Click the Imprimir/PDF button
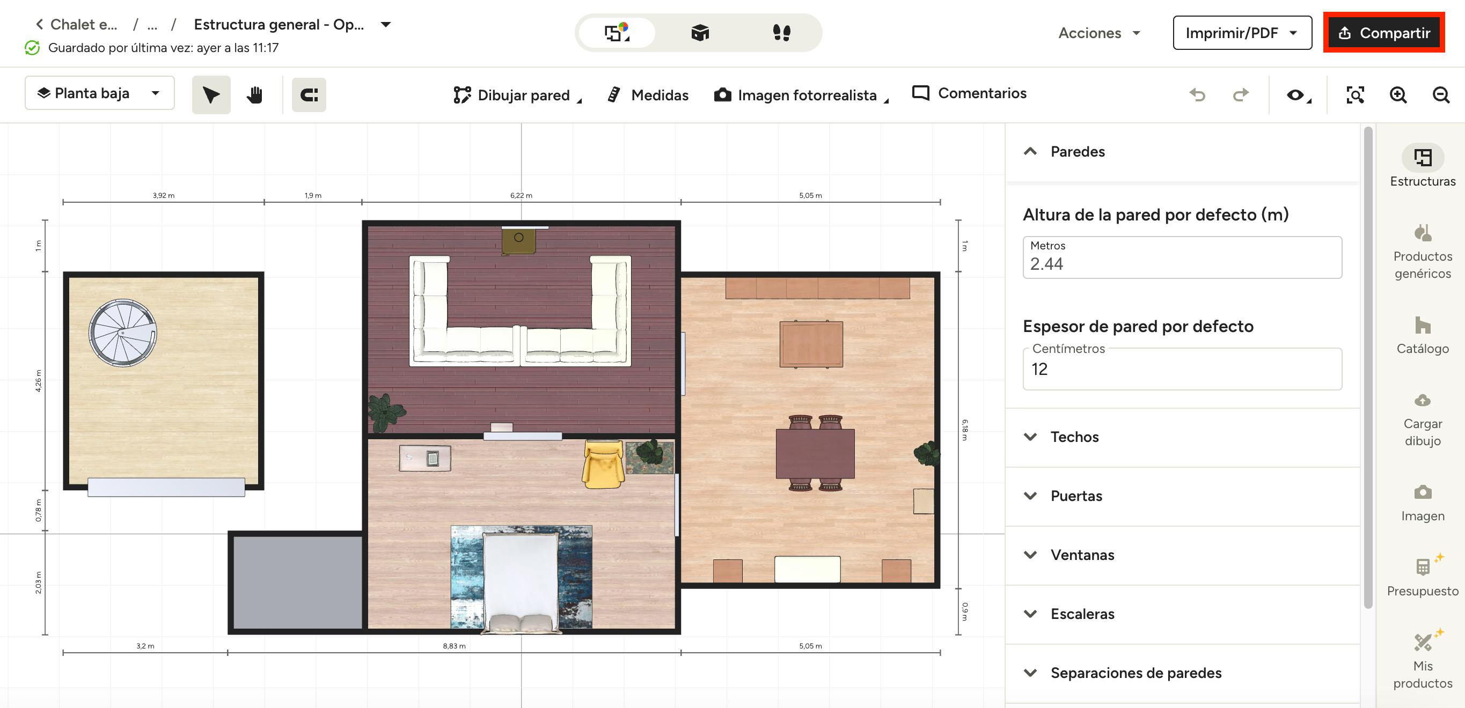Viewport: 1465px width, 708px height. 1242,33
